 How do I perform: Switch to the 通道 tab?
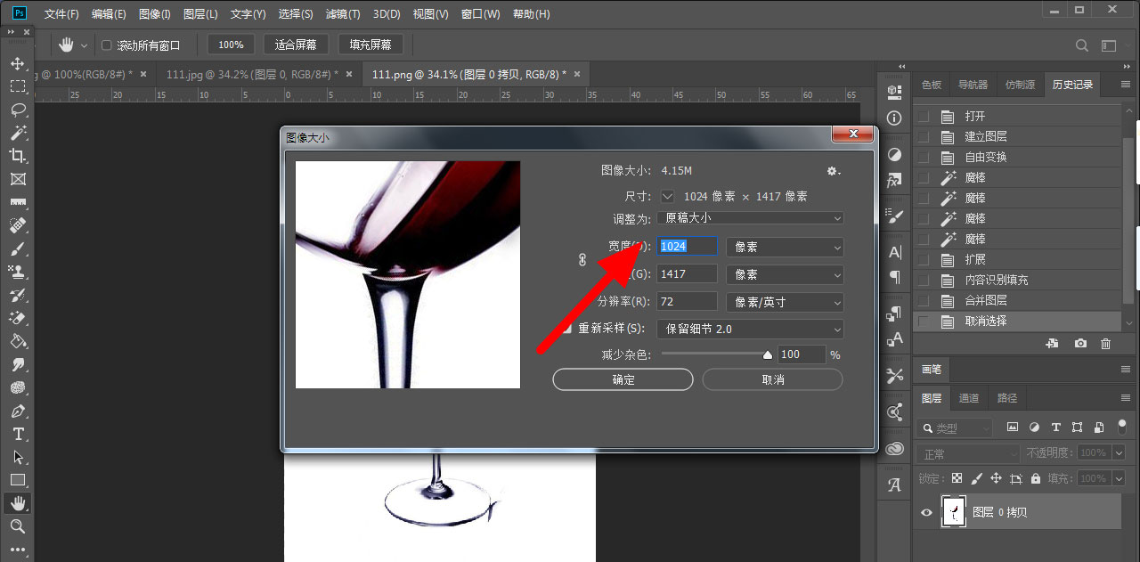tap(969, 398)
